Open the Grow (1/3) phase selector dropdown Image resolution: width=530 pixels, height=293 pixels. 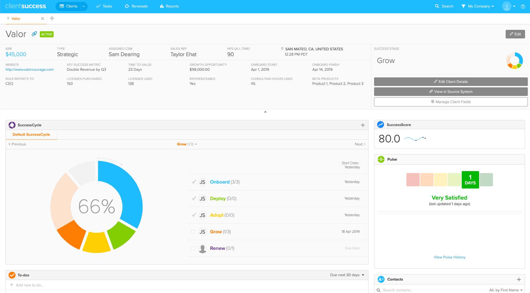click(196, 144)
